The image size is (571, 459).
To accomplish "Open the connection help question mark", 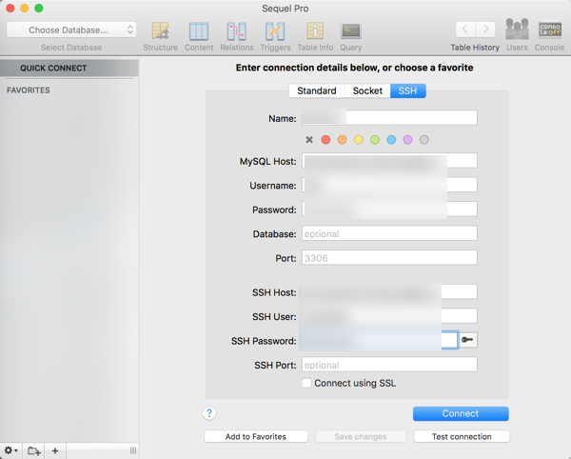I will point(209,413).
